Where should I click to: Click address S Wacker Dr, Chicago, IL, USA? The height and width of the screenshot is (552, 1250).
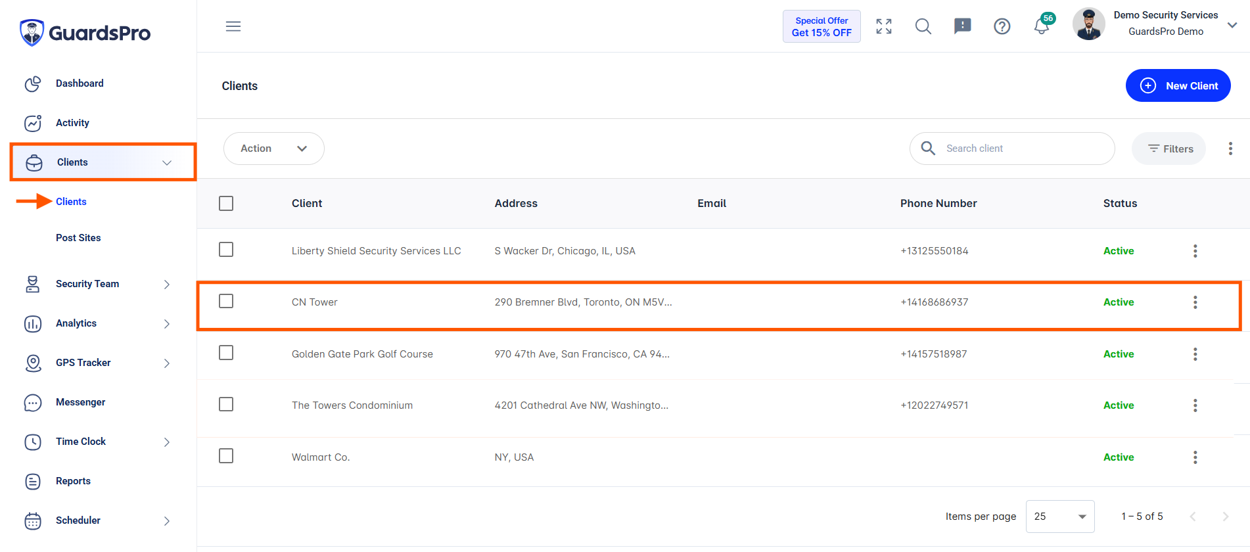click(565, 251)
